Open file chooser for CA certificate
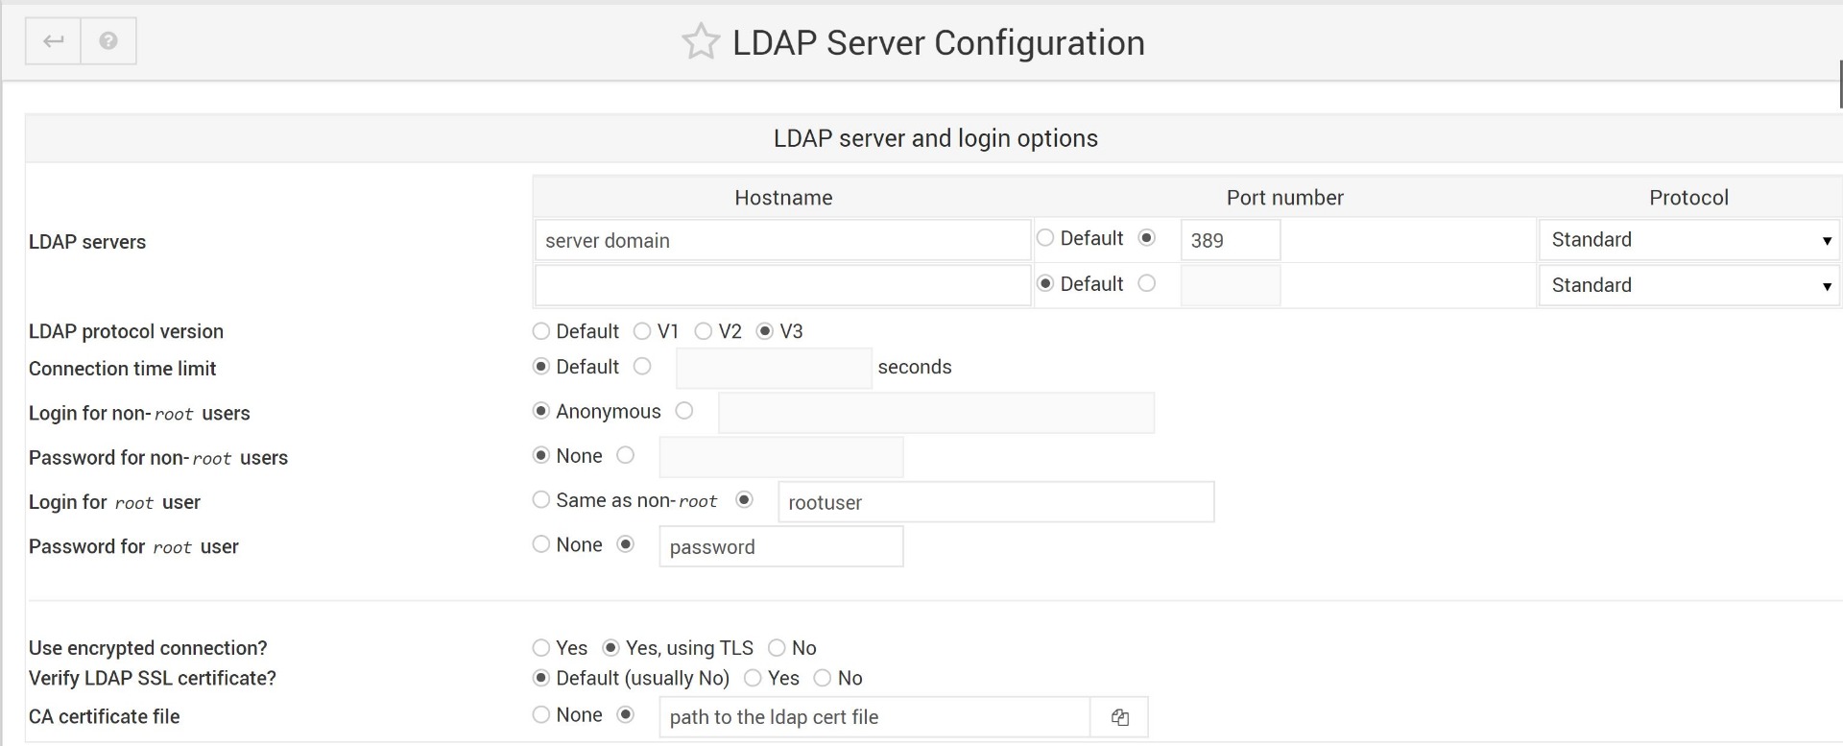 pyautogui.click(x=1119, y=717)
